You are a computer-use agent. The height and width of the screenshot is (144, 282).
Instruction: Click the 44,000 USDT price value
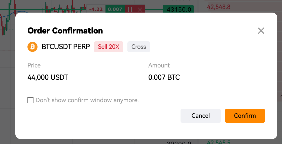point(48,78)
